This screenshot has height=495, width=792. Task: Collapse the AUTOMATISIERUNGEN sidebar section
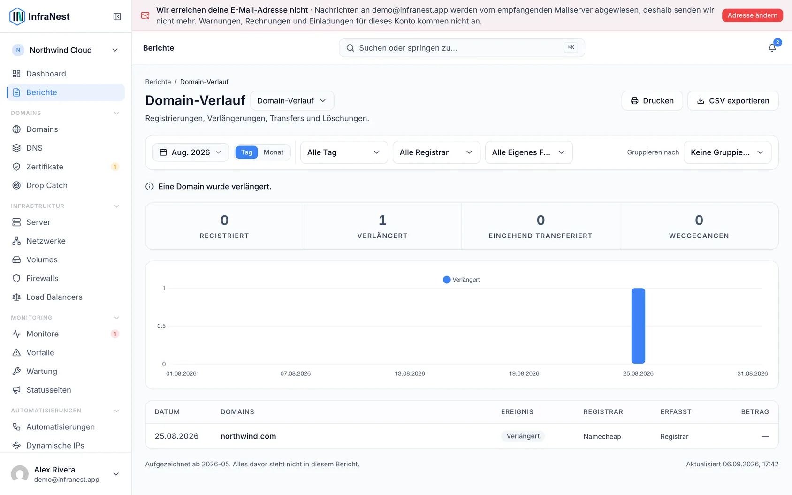pyautogui.click(x=116, y=411)
